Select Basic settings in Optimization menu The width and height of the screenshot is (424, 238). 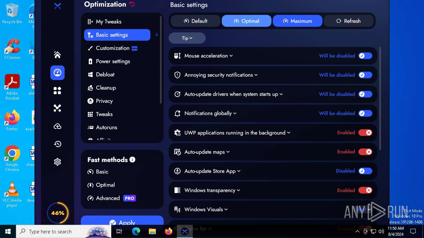pos(117,35)
